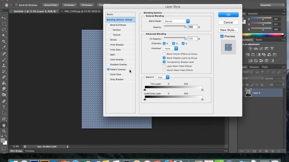289x162 pixels.
Task: Open the Hand tool preset picker arrow
Action: coord(11,5)
